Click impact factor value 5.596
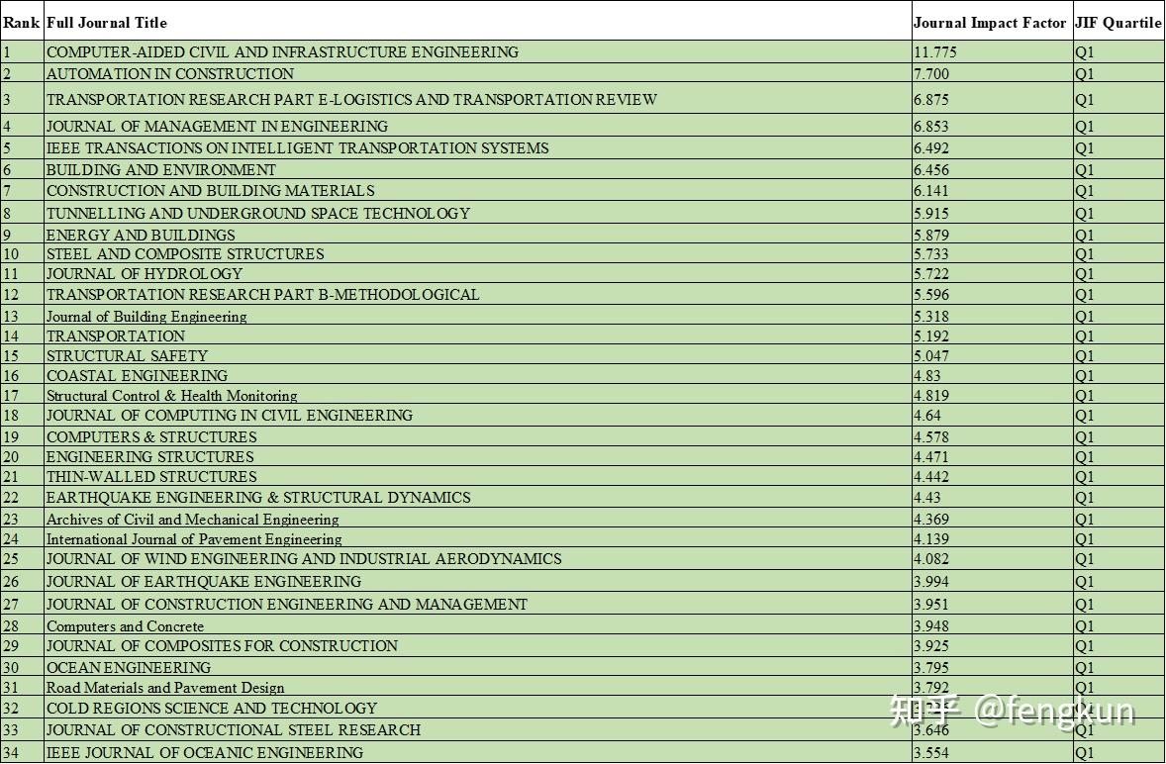Viewport: 1166px width, 764px height. click(931, 294)
